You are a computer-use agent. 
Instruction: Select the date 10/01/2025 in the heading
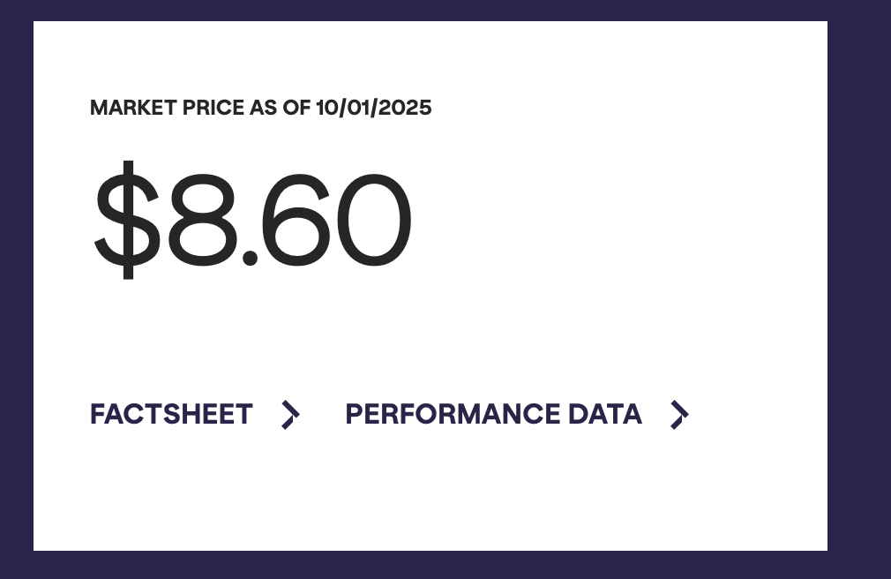(373, 108)
